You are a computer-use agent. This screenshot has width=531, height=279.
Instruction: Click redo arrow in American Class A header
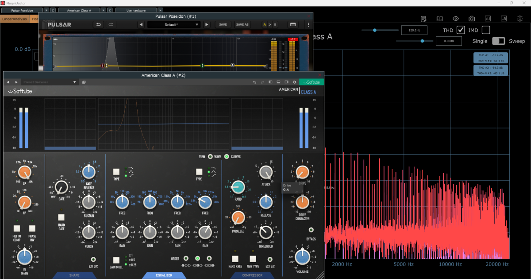point(262,82)
